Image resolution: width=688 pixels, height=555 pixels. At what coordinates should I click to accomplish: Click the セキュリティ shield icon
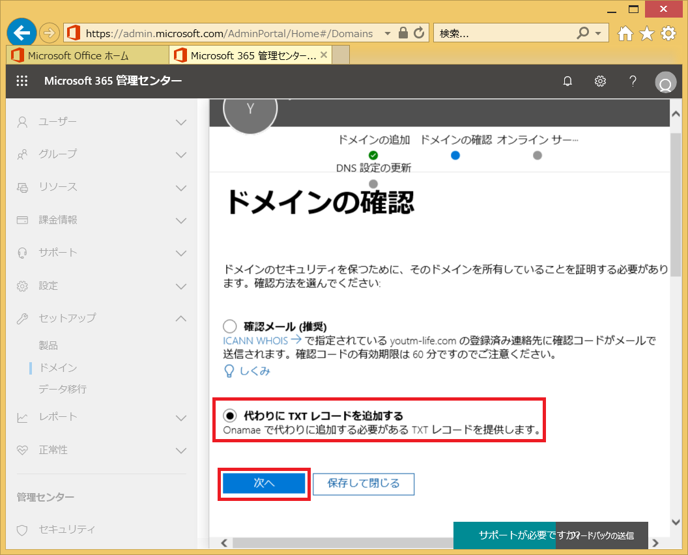pos(22,530)
